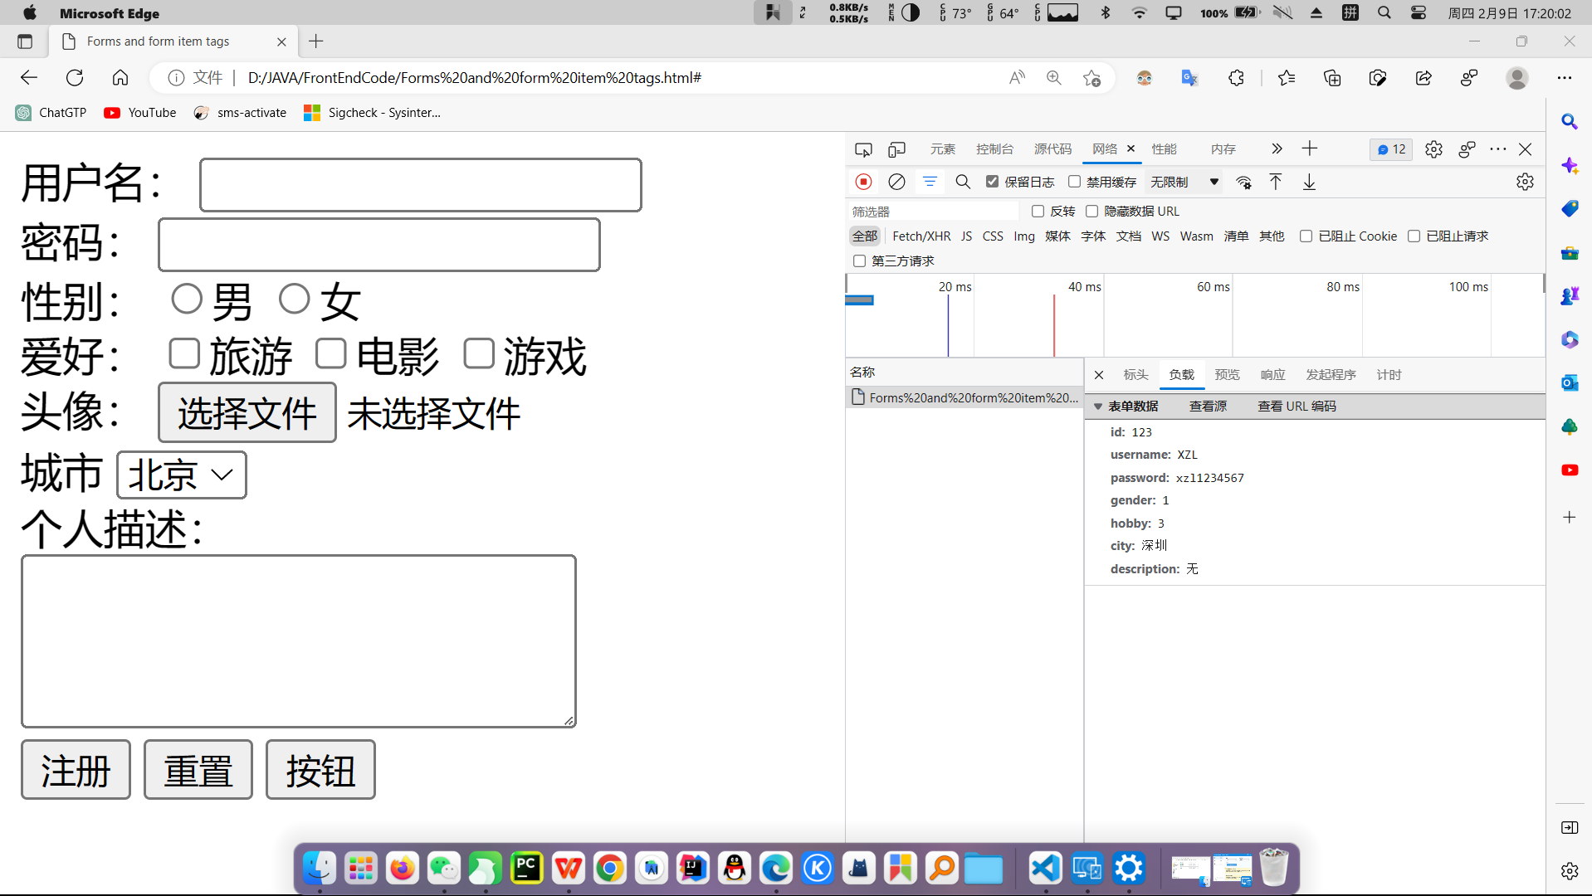Open the 北京 city dropdown
Viewport: 1592px width, 896px height.
tap(181, 475)
